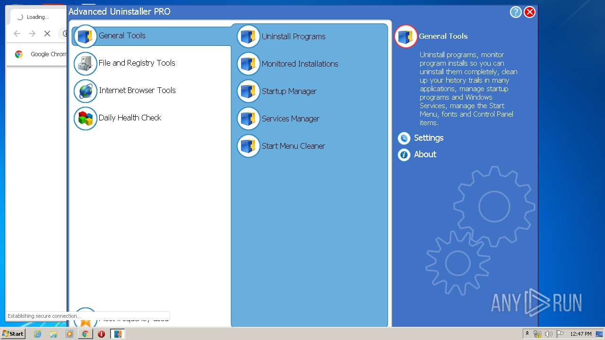Open help with the question mark icon
Viewport: 605px width, 340px height.
coord(516,12)
